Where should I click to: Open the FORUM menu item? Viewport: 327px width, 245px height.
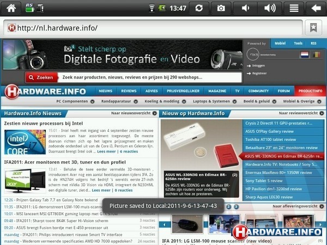(283, 91)
